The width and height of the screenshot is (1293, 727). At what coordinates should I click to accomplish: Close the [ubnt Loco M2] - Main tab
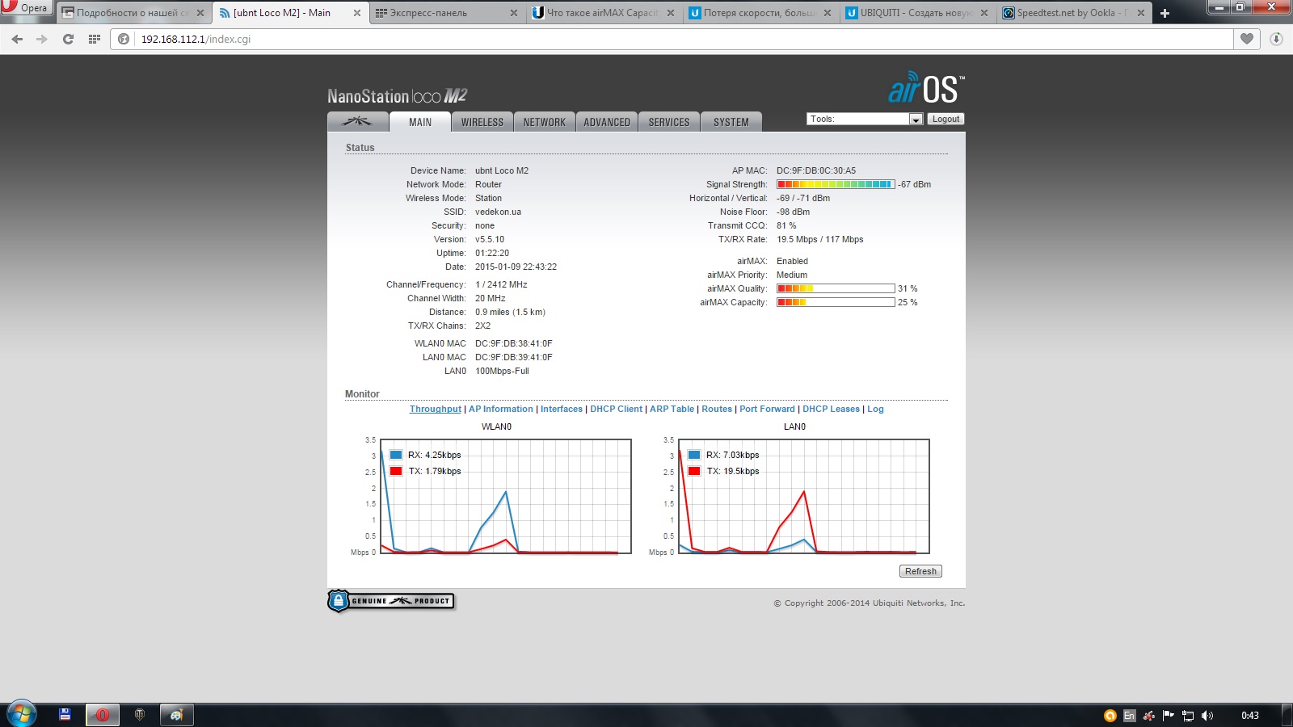(357, 13)
